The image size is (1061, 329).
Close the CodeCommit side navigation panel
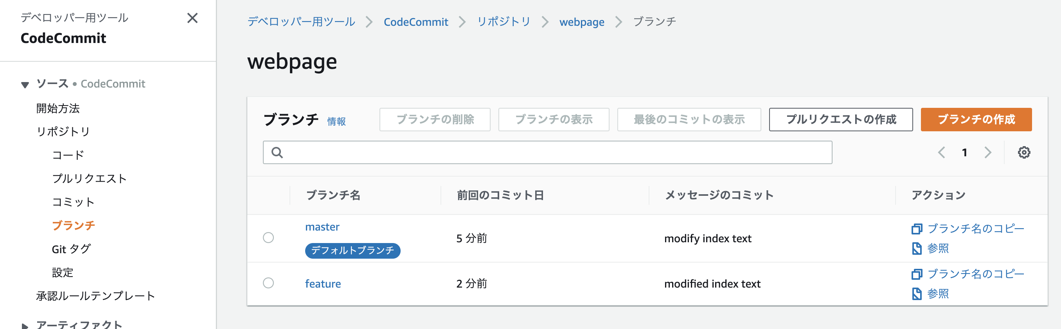(192, 18)
